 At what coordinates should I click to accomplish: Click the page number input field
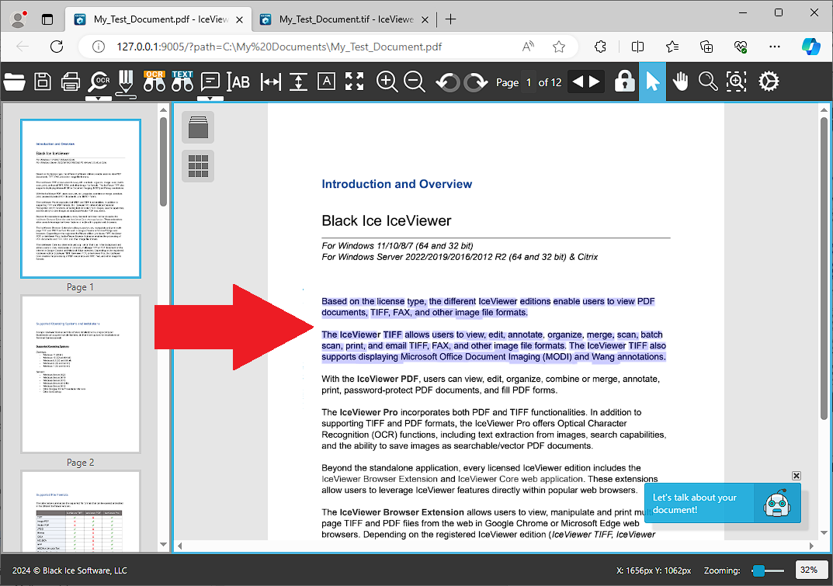529,82
